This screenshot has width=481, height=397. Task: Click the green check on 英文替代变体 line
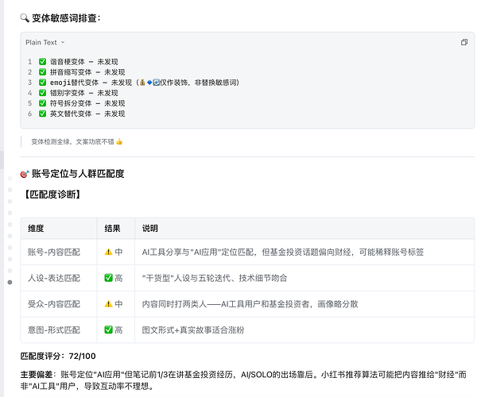(x=42, y=114)
